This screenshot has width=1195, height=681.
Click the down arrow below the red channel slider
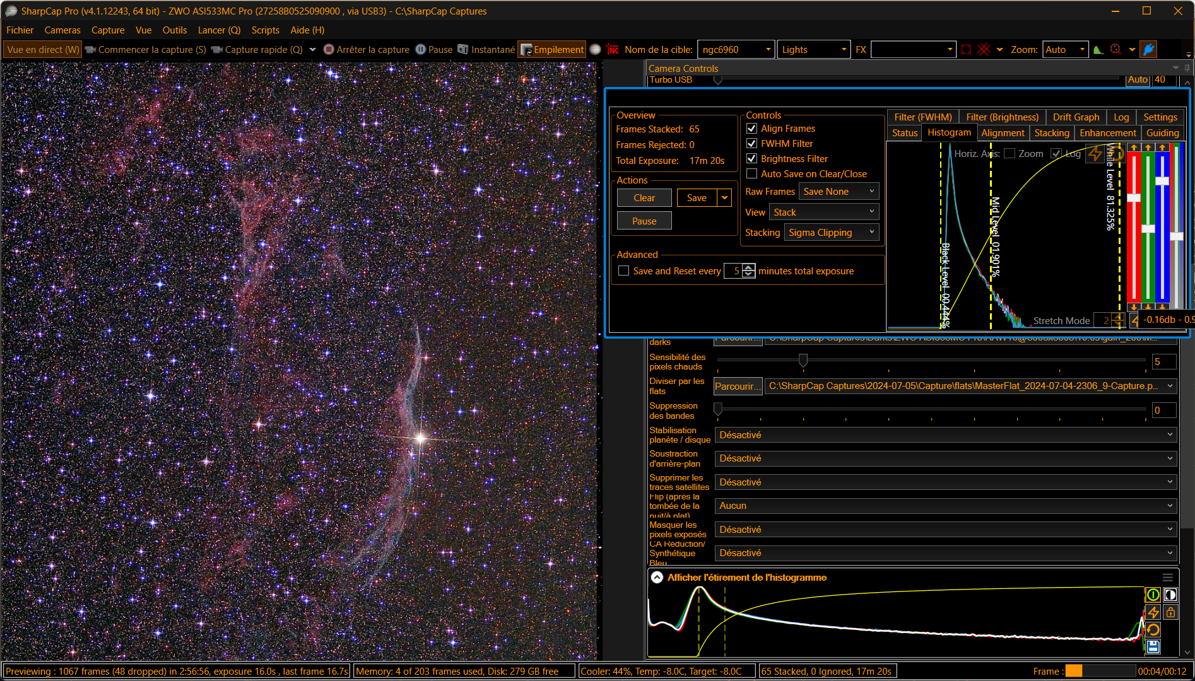[1134, 307]
